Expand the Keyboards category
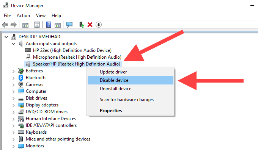The width and height of the screenshot is (258, 150). point(14,133)
